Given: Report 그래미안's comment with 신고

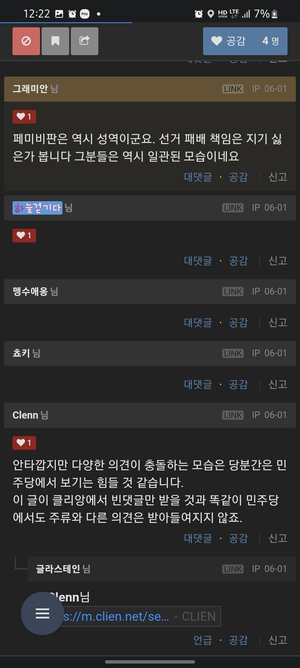Looking at the screenshot, I should 278,177.
